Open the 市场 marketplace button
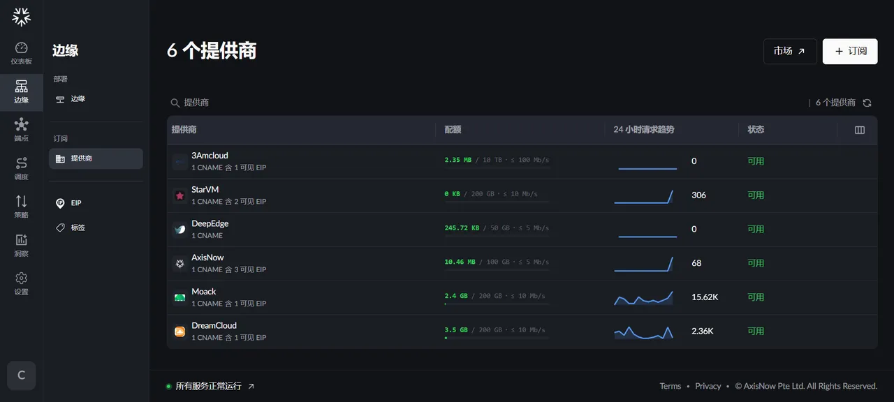 pos(790,52)
